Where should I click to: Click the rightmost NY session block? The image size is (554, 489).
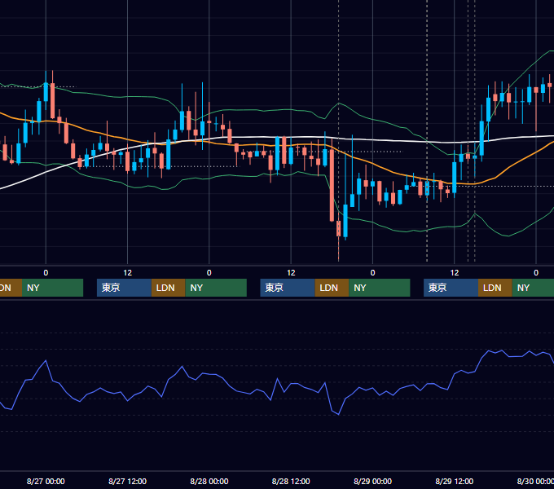(x=533, y=288)
